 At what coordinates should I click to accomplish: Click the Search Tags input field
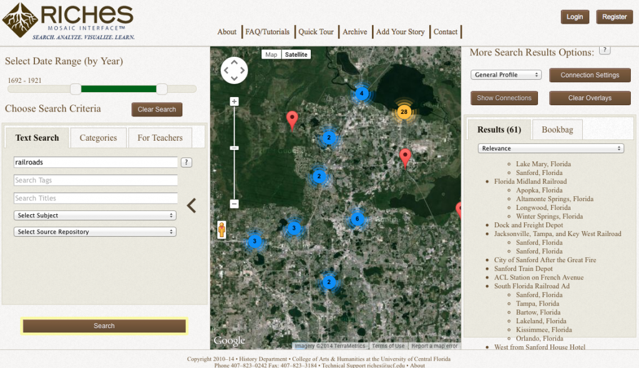(x=95, y=180)
